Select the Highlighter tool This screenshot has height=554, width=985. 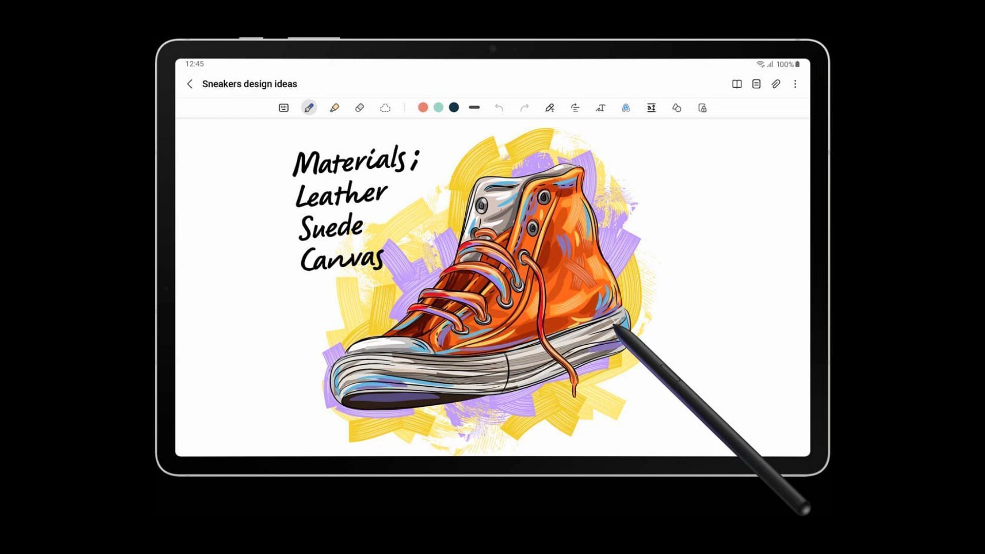point(334,108)
